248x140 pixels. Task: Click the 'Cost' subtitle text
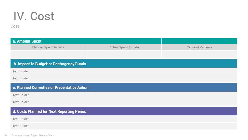click(x=15, y=26)
